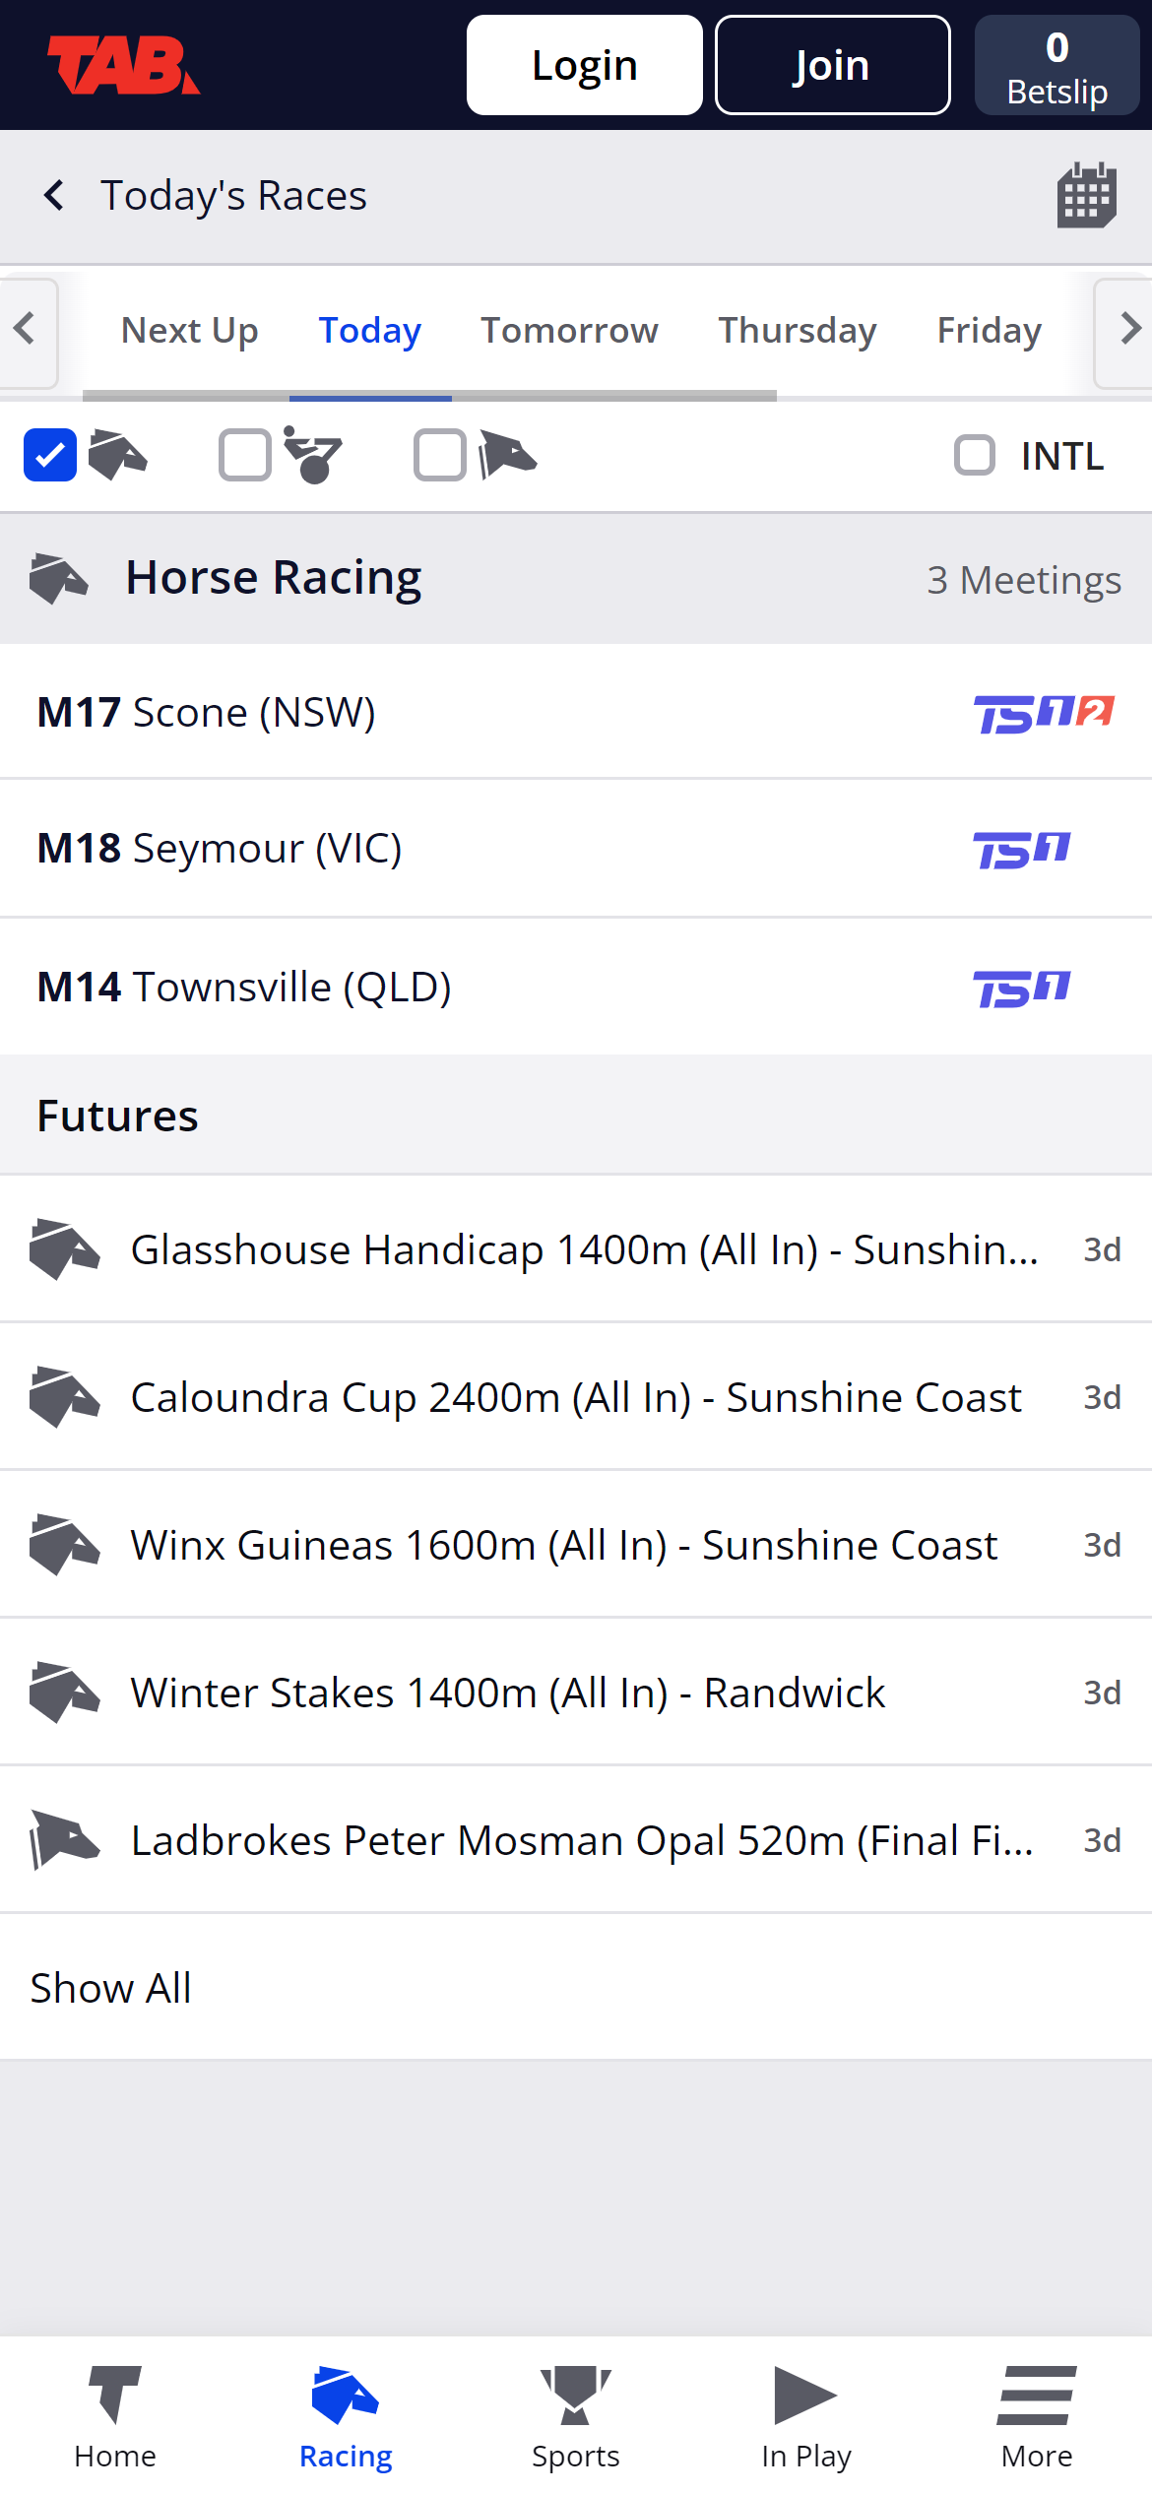
Task: Open the calendar date picker
Action: coord(1085,195)
